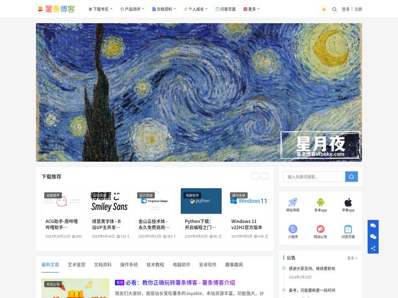The image size is (398, 298).
Task: Open the Kingcloud Design card thumbnail
Action: [x=155, y=201]
